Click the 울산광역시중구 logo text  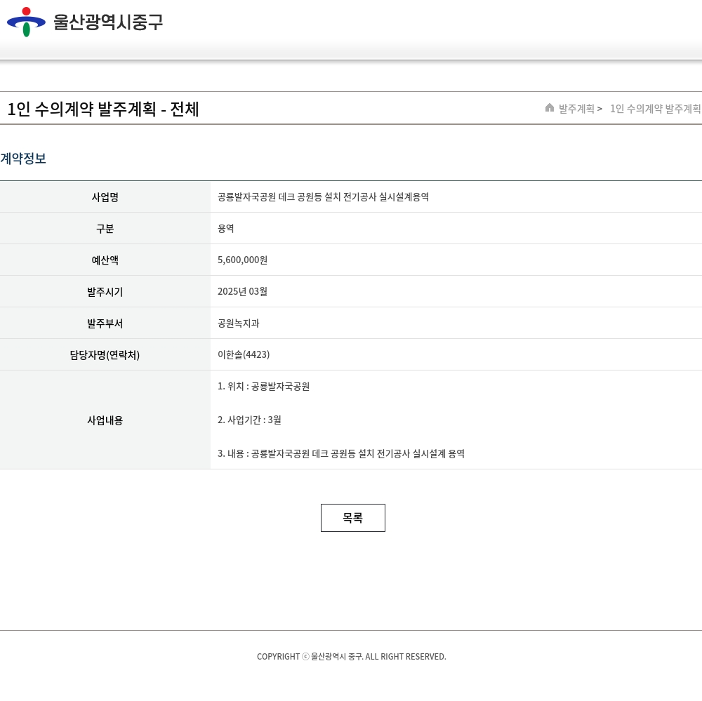pyautogui.click(x=108, y=22)
